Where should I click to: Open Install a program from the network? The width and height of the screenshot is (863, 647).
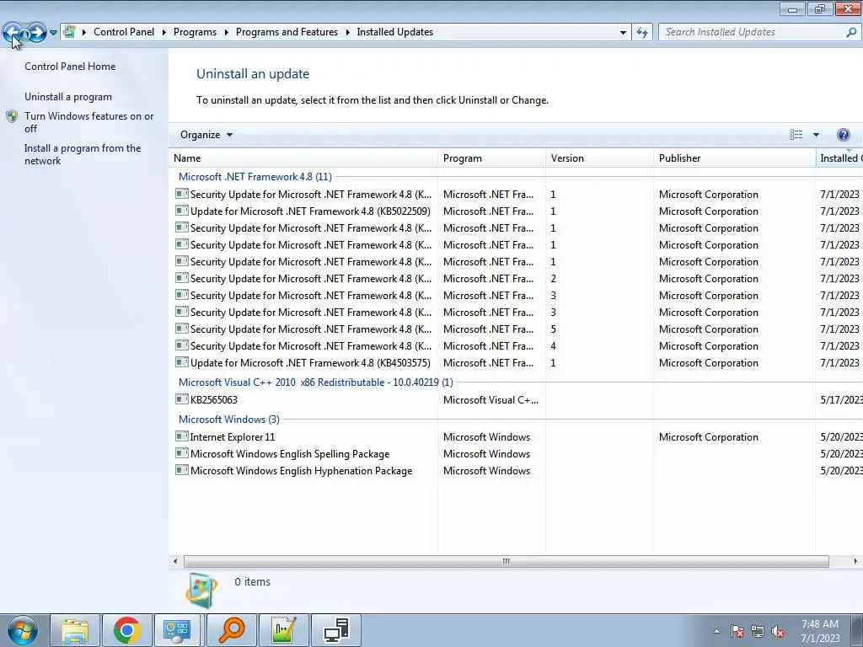coord(83,155)
